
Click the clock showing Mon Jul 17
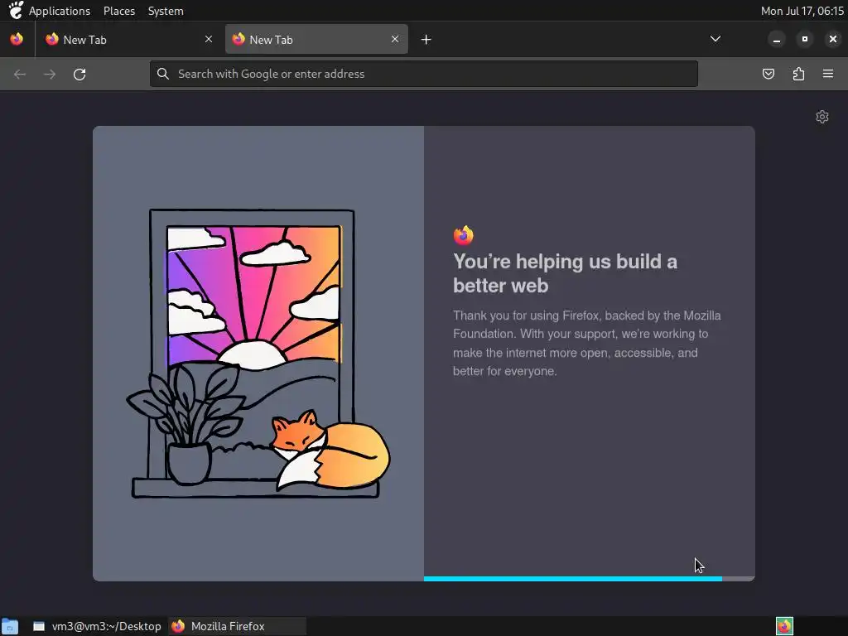(802, 11)
